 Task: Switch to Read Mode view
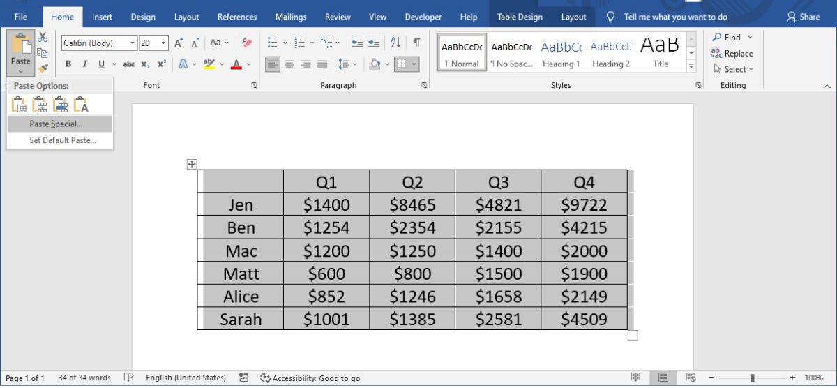click(635, 378)
